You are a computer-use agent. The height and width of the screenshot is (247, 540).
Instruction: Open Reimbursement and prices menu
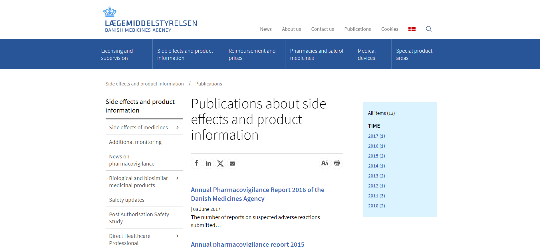(252, 54)
